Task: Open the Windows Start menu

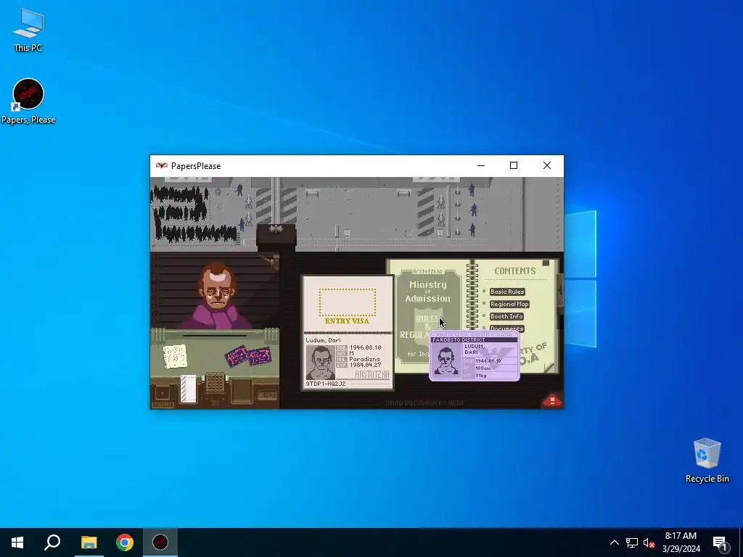Action: click(x=17, y=542)
